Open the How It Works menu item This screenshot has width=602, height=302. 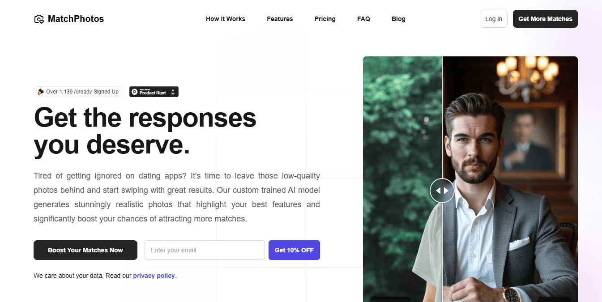226,19
